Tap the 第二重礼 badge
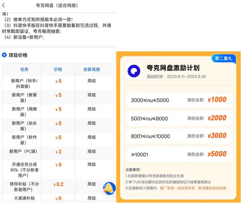241x203 pixels. point(224,58)
